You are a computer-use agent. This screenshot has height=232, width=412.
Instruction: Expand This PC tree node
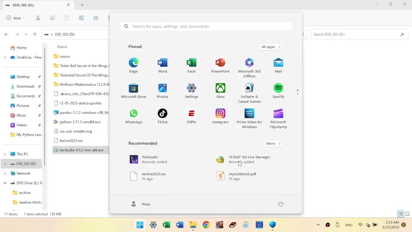pyautogui.click(x=5, y=154)
